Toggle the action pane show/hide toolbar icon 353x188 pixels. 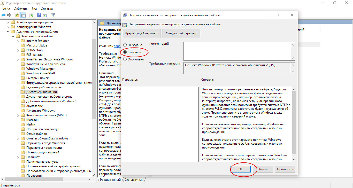pyautogui.click(x=45, y=15)
